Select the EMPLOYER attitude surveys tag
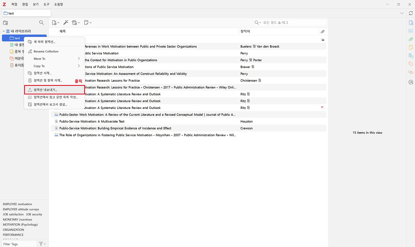415x247 pixels. [21, 209]
